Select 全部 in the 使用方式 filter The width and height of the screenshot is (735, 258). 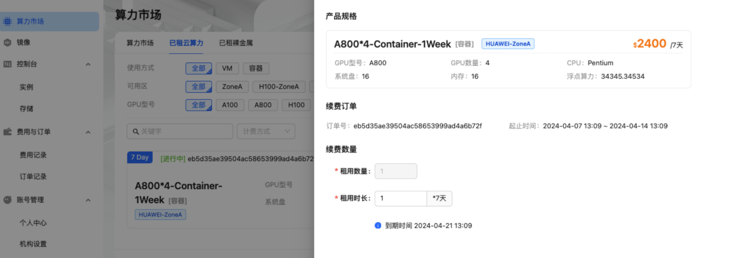pos(198,68)
